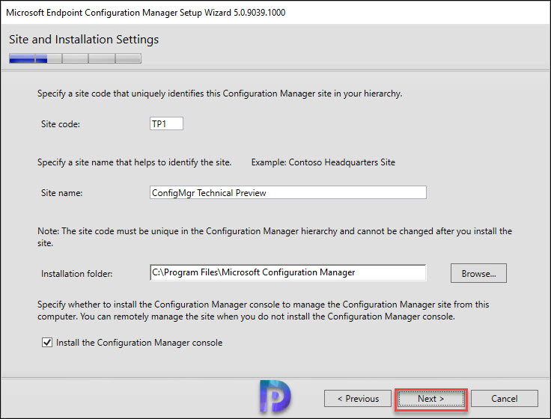Click the 'Site code:' label

tap(61, 124)
